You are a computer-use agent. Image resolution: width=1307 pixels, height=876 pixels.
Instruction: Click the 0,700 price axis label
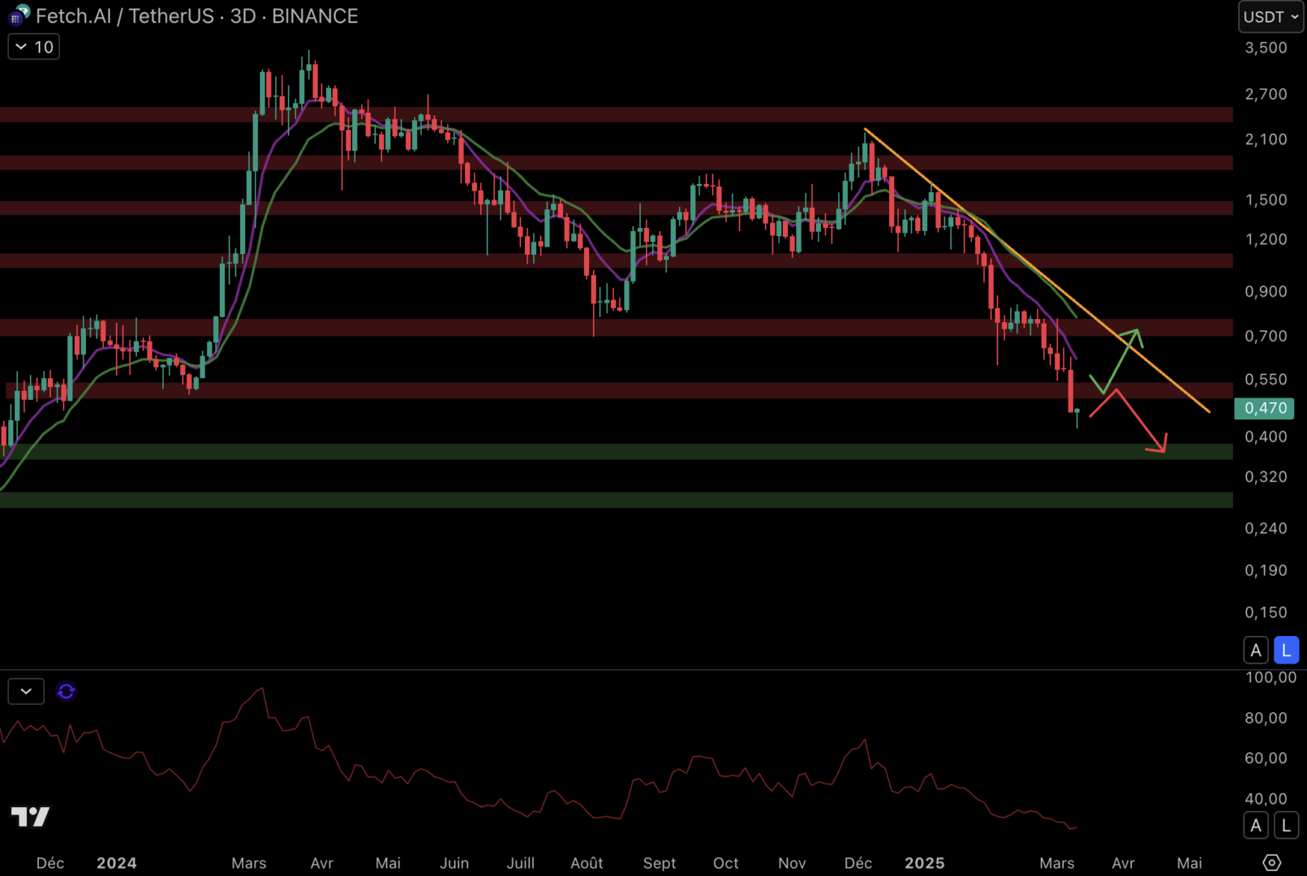pos(1266,336)
